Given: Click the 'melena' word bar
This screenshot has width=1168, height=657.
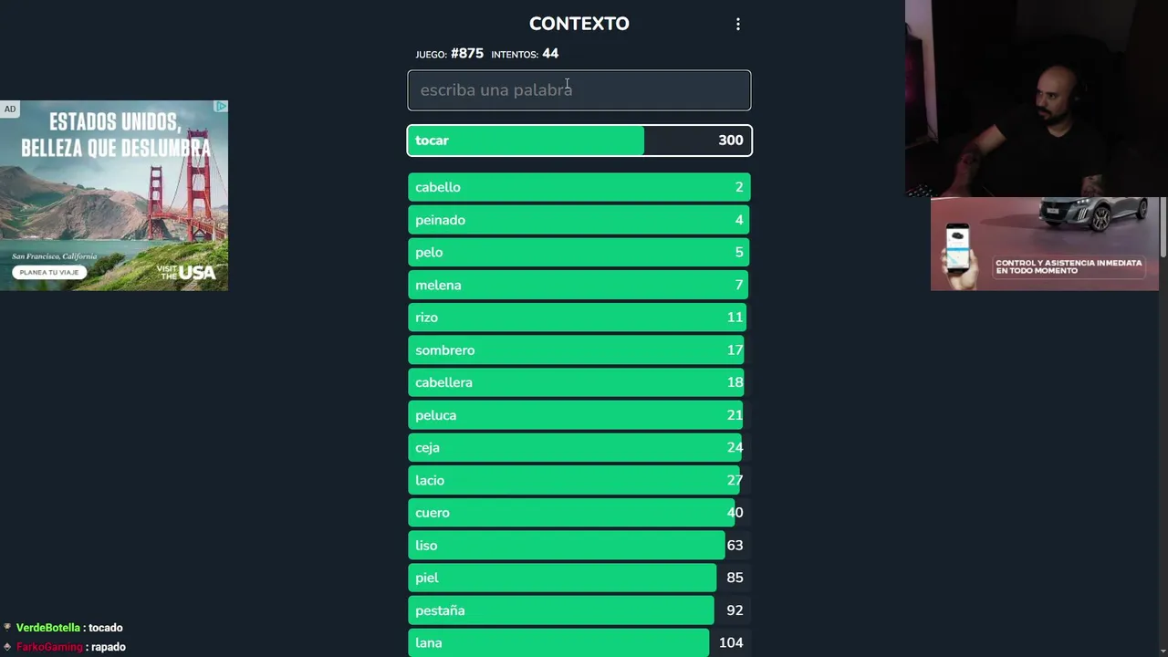Looking at the screenshot, I should [579, 285].
